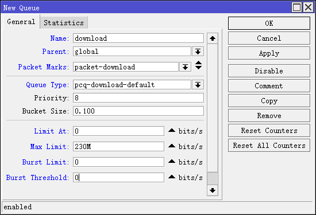Disable the queue
This screenshot has height=215, width=316.
269,71
